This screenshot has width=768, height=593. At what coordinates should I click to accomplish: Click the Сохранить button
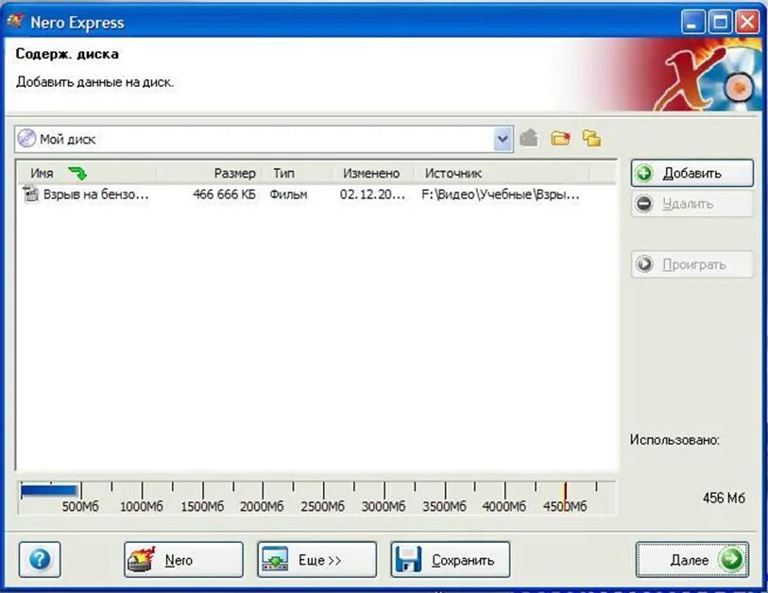[450, 559]
